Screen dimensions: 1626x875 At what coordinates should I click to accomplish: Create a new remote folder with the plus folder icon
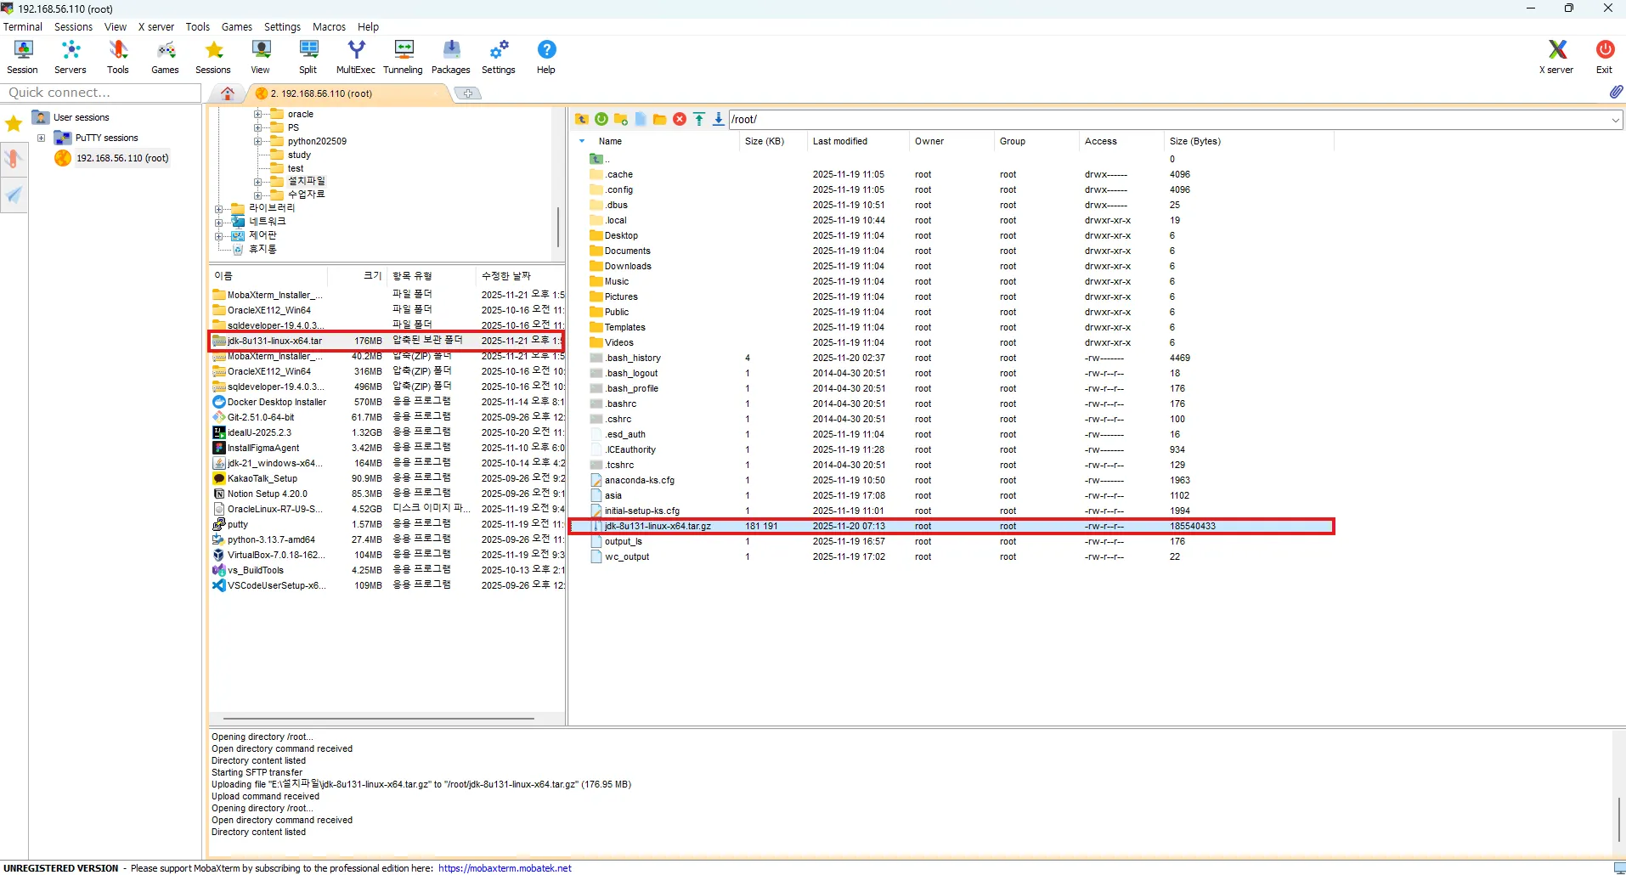coord(621,119)
